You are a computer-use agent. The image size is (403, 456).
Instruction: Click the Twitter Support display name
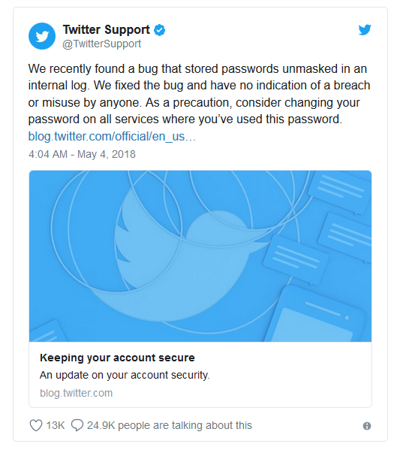pyautogui.click(x=107, y=29)
